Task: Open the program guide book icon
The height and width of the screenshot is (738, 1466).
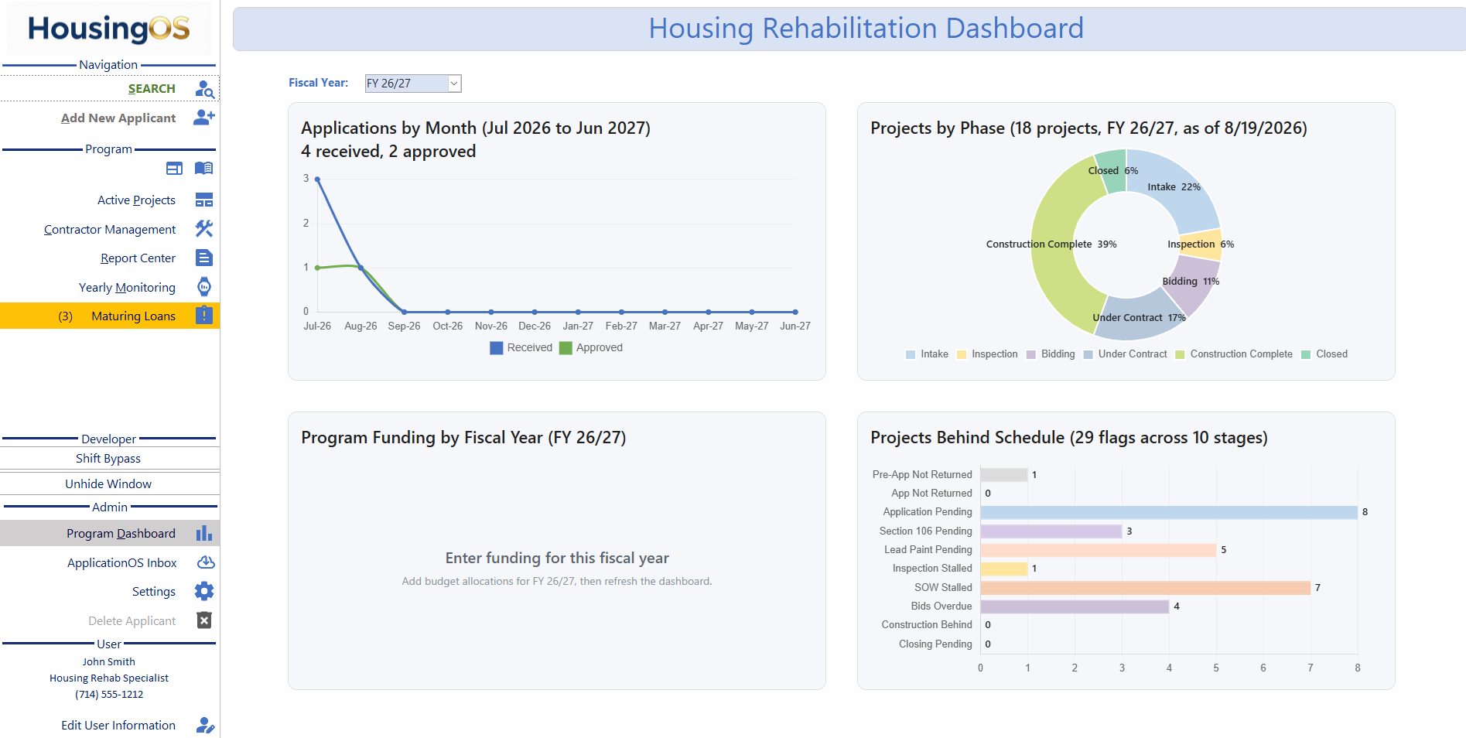Action: (x=203, y=169)
